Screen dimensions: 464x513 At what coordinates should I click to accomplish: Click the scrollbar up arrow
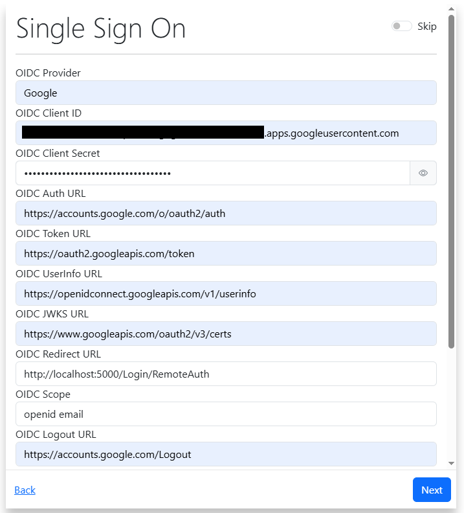[x=451, y=9]
